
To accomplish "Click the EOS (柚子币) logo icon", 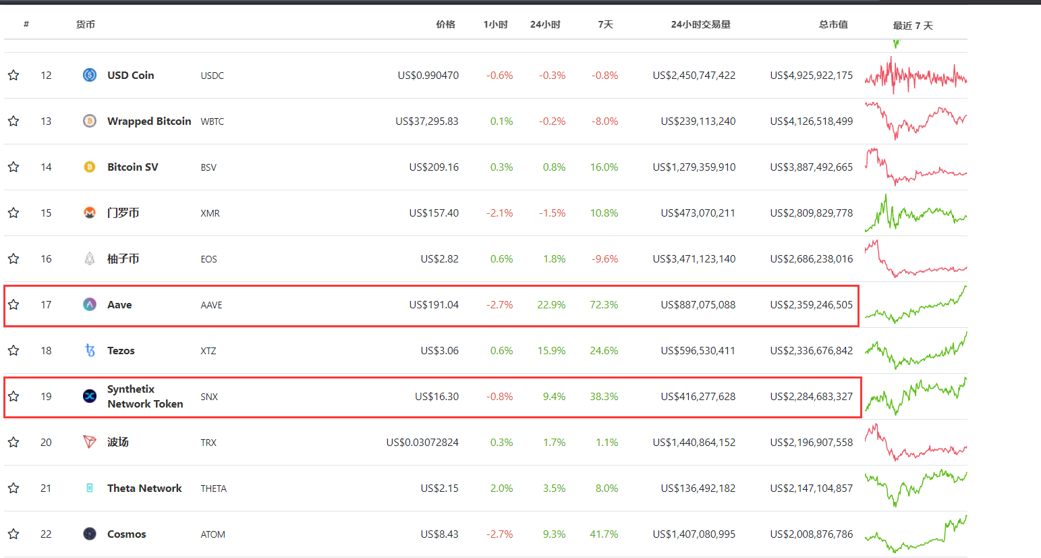I will (90, 258).
